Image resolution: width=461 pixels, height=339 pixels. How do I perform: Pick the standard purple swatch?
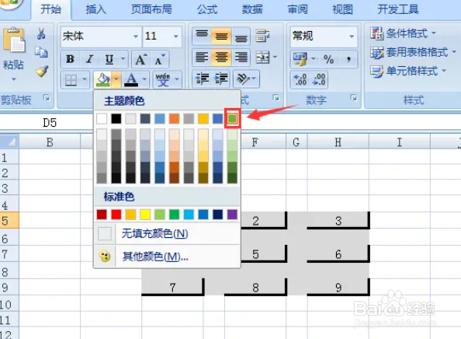pyautogui.click(x=232, y=215)
